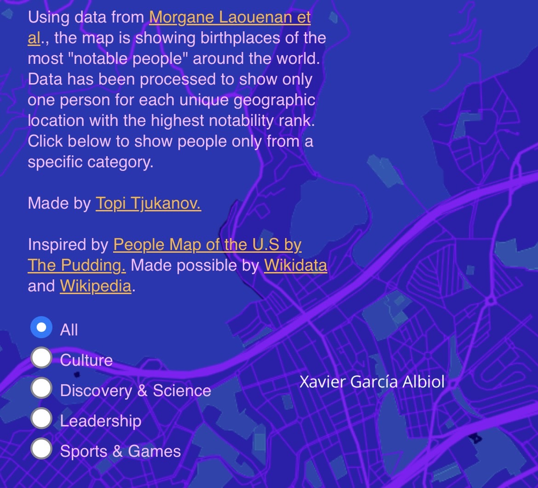Screen dimensions: 538x488
Task: Click the "Leadership" category label text
Action: pyautogui.click(x=101, y=421)
